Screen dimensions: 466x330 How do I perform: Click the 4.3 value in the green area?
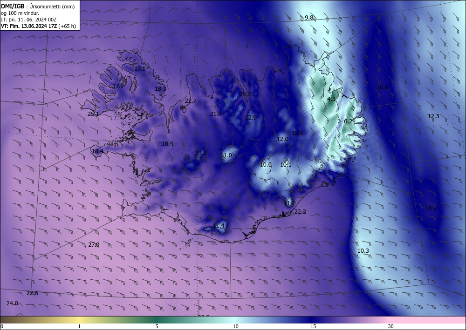point(331,99)
